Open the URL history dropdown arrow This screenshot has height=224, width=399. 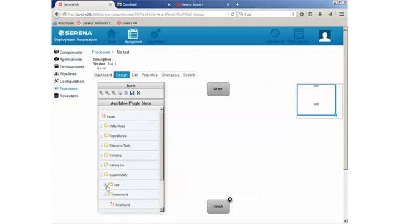point(228,14)
